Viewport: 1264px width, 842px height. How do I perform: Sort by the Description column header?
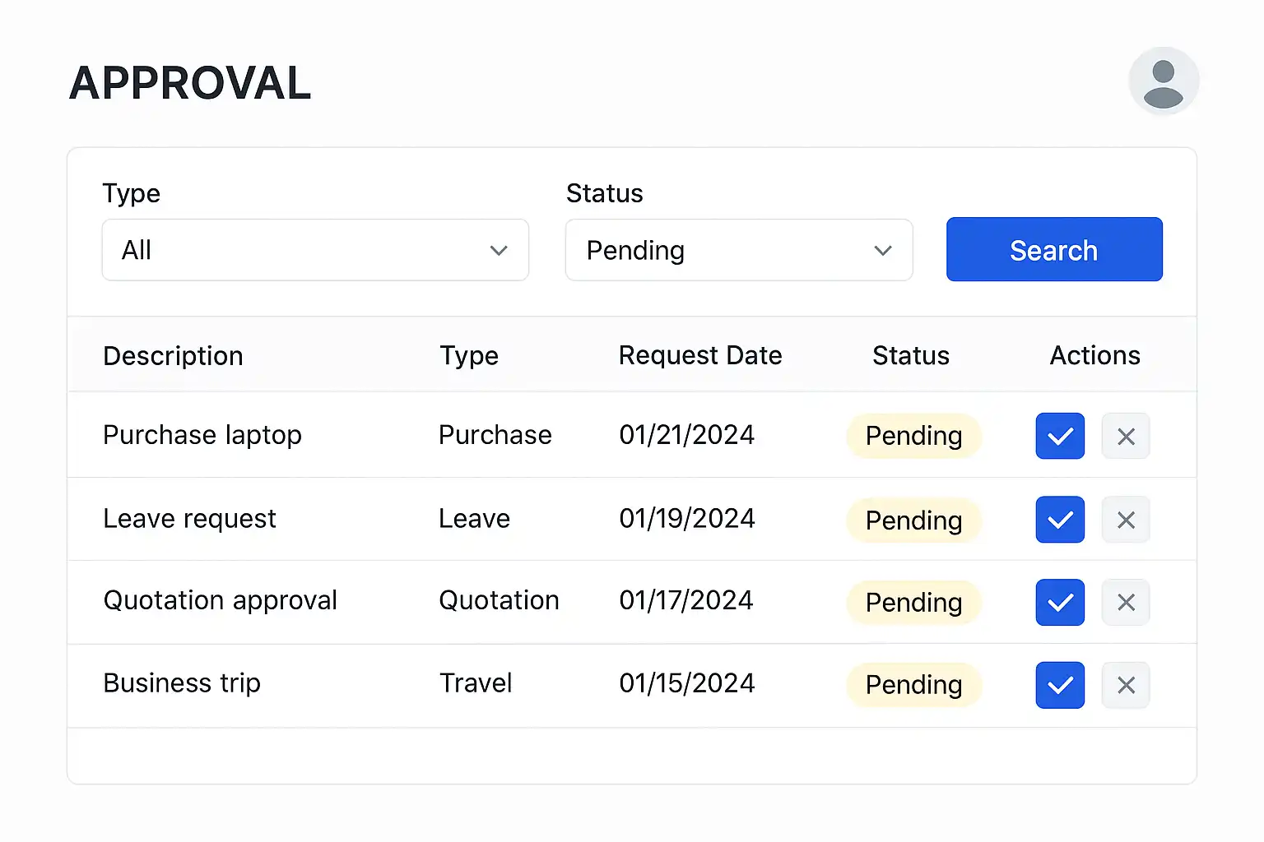click(x=173, y=356)
